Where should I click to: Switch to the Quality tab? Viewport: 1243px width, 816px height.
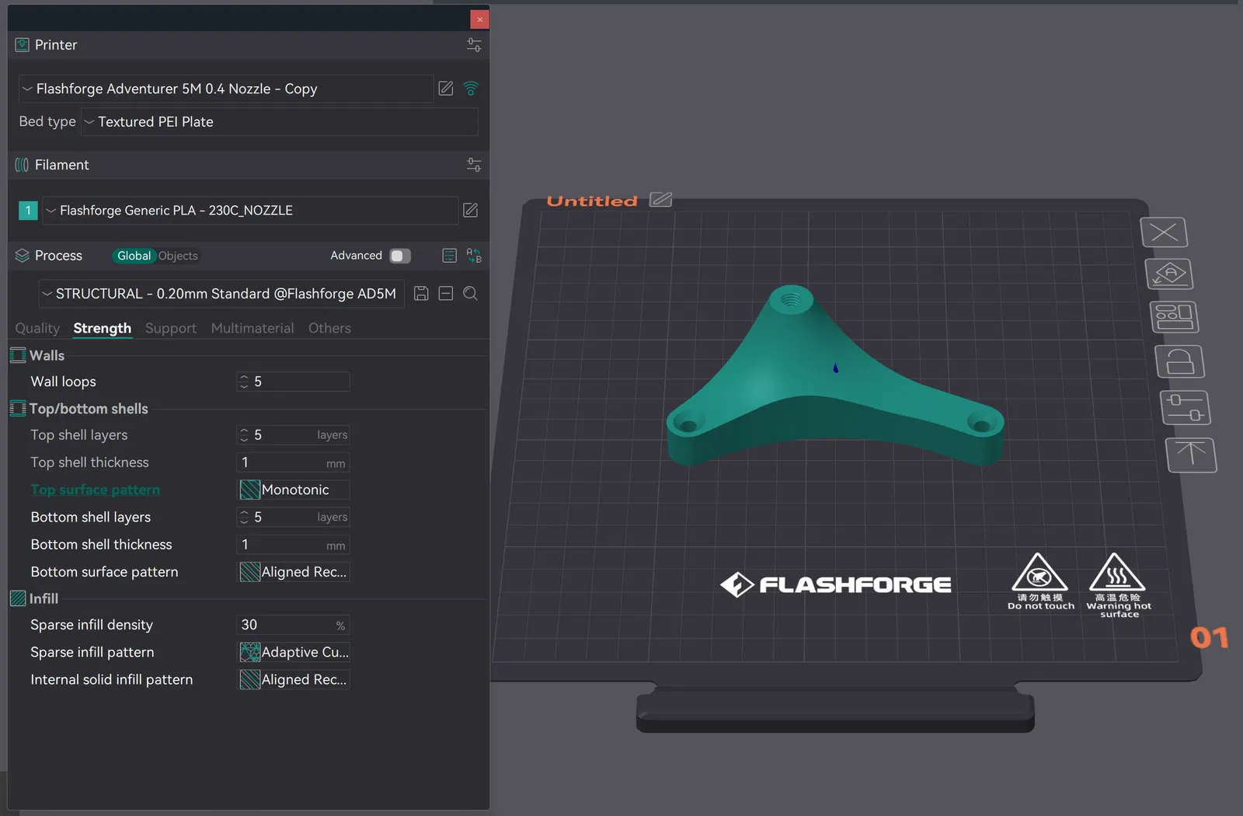(37, 328)
